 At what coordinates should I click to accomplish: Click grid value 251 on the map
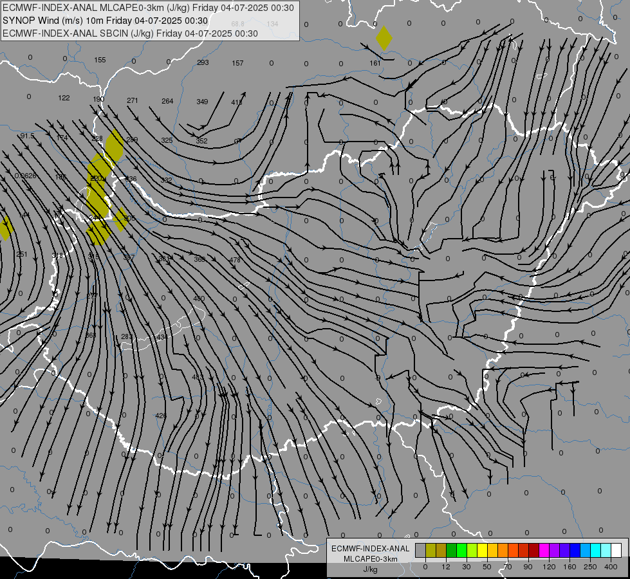pyautogui.click(x=22, y=254)
